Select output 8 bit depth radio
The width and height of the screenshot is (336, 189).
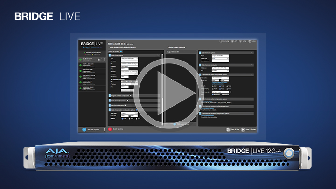[213, 86]
